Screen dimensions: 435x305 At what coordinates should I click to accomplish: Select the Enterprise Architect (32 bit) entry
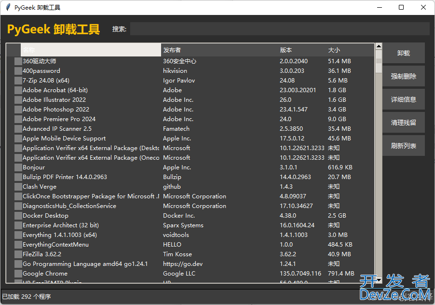[61, 225]
